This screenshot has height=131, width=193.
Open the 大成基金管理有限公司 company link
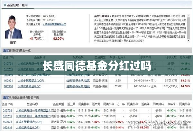(x=54, y=24)
